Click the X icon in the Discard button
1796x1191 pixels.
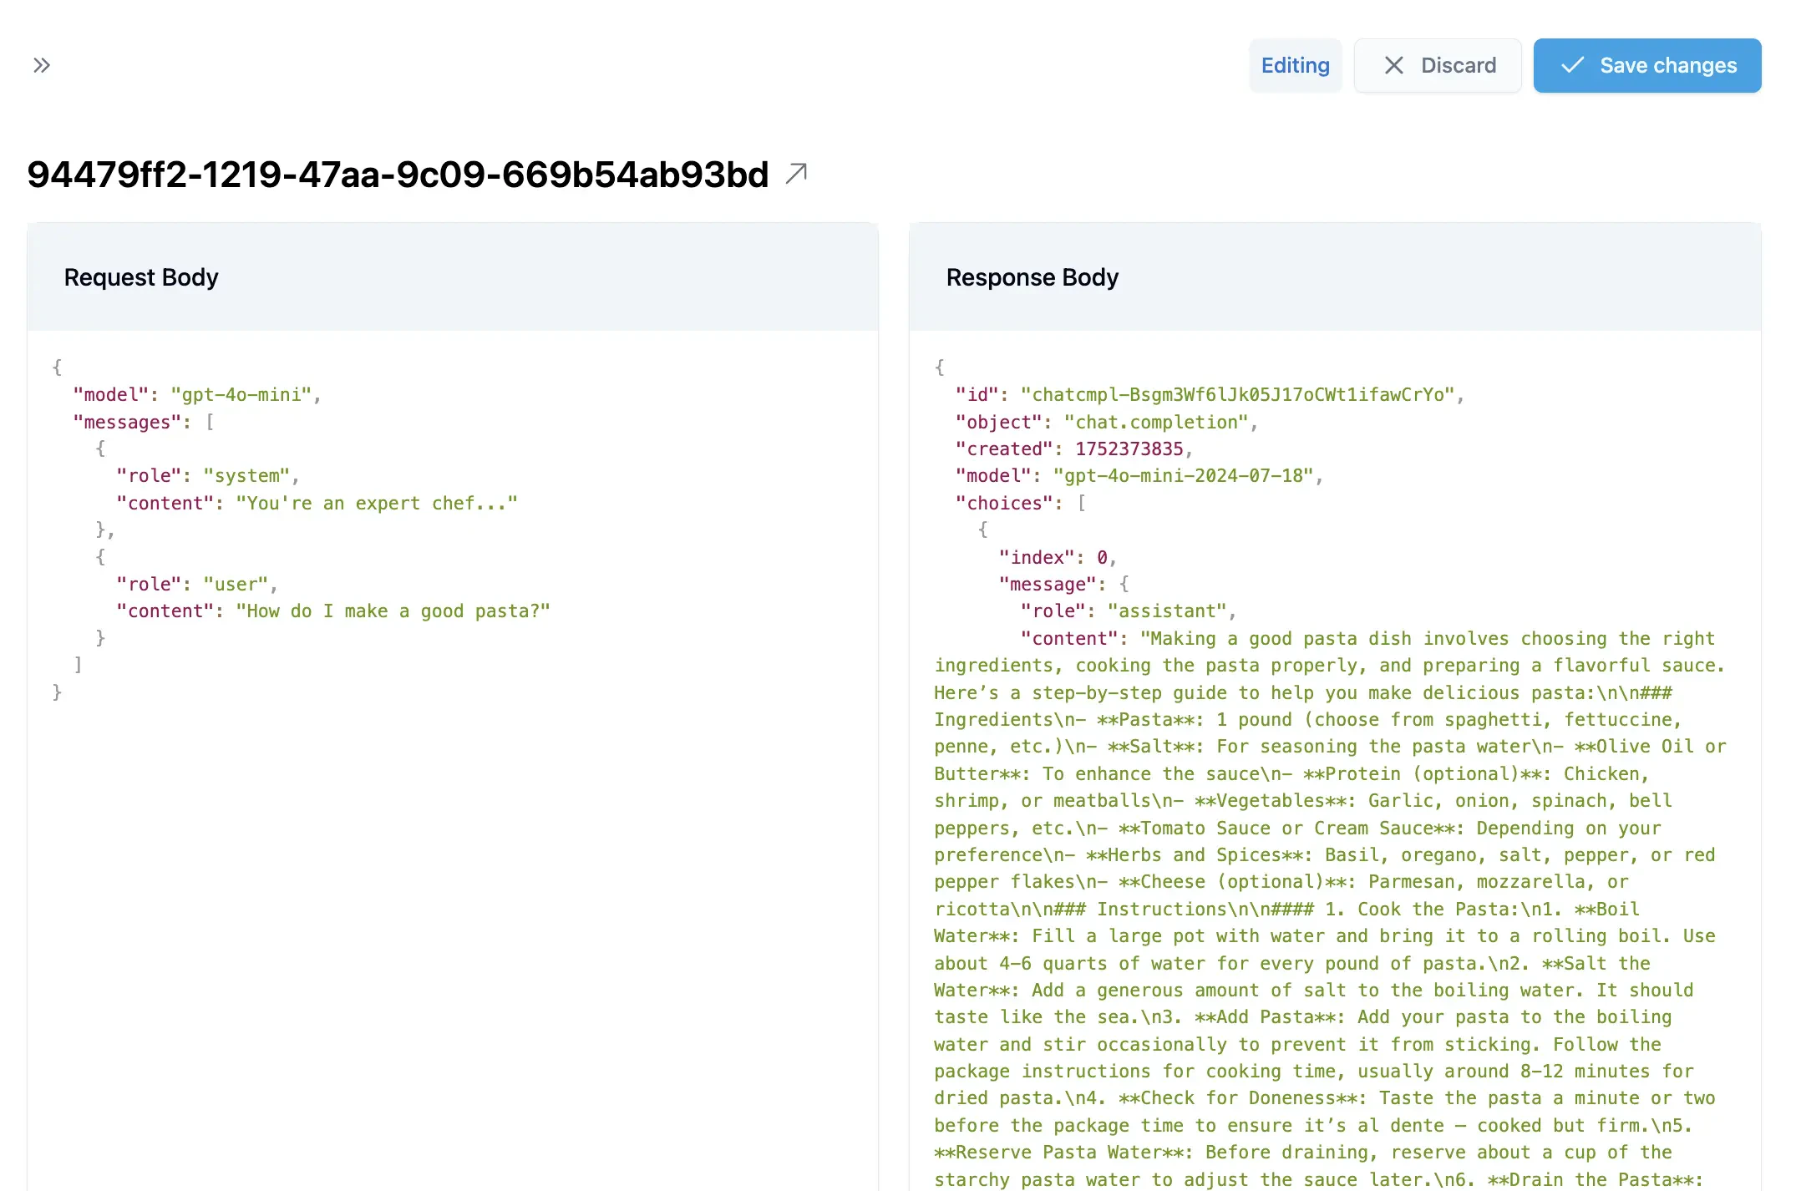(1393, 65)
